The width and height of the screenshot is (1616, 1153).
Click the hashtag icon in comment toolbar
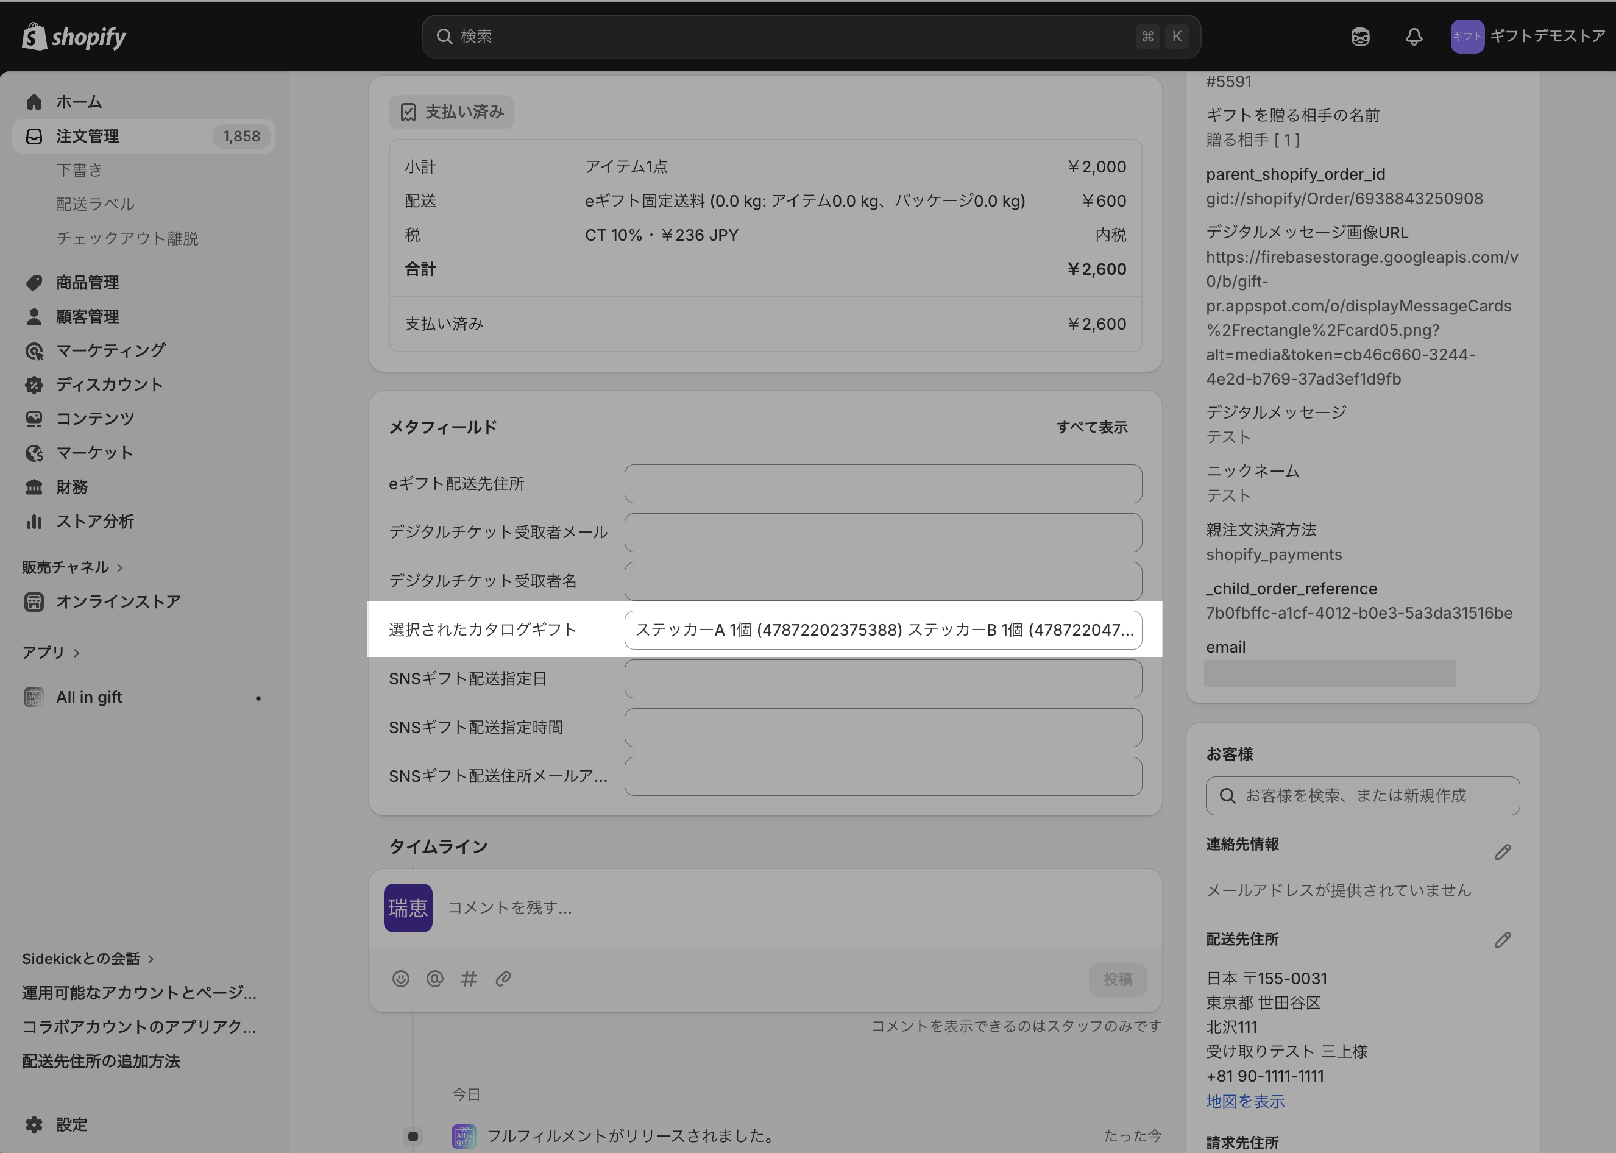click(x=469, y=979)
